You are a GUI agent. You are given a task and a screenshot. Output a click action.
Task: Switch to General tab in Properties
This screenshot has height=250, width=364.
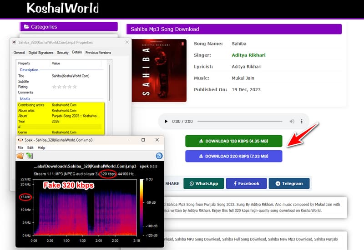(x=19, y=53)
